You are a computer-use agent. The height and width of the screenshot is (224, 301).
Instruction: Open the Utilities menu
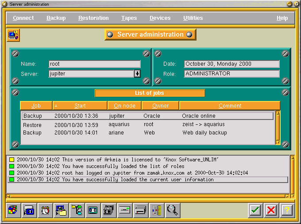(x=193, y=18)
